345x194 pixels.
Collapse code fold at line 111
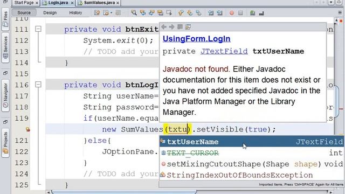38,29
